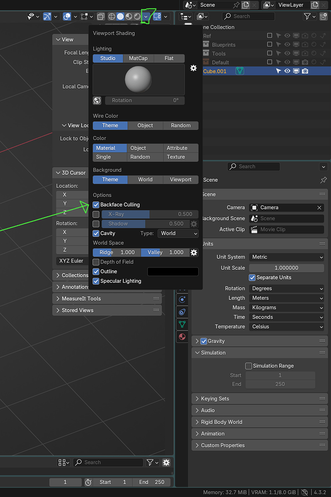Collapse the Simulation panel

pos(259,352)
